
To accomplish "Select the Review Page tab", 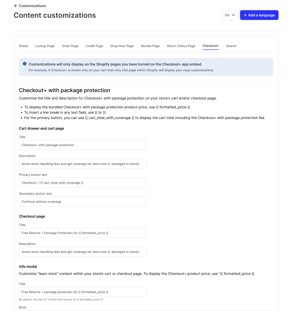I will point(150,46).
